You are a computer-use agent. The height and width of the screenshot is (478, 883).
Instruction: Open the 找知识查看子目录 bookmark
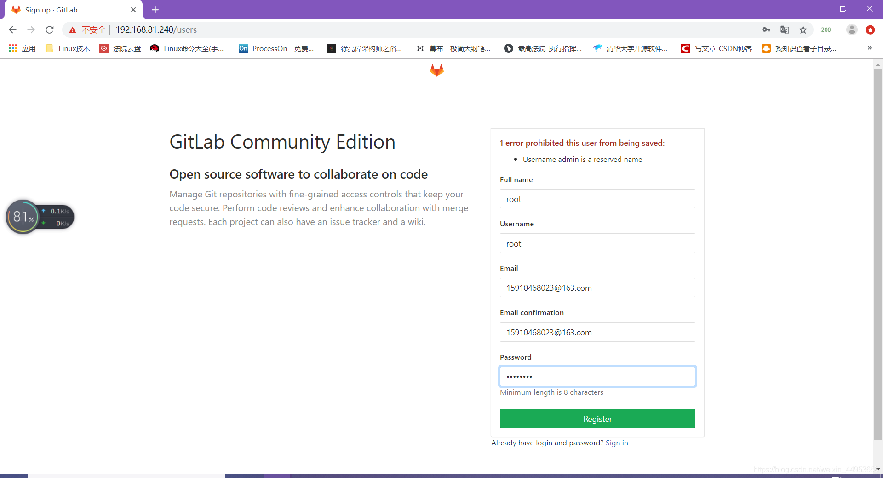click(x=799, y=48)
